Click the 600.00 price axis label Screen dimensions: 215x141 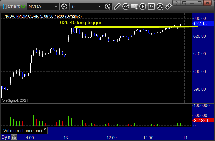tap(200, 72)
